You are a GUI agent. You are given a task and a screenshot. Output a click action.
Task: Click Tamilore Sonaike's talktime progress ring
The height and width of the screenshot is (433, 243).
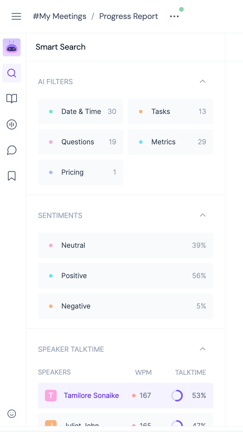pyautogui.click(x=177, y=396)
